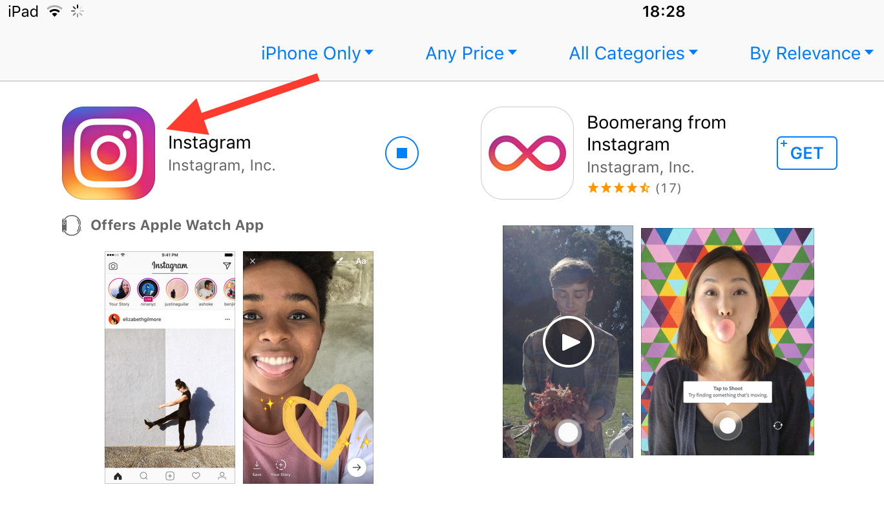
Task: Open Boomerang bubble gum screenshot
Action: pos(728,342)
